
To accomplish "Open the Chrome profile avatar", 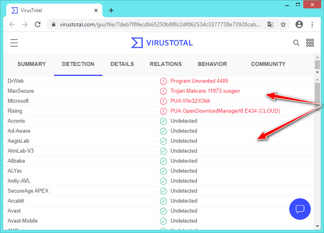I will pos(299,24).
